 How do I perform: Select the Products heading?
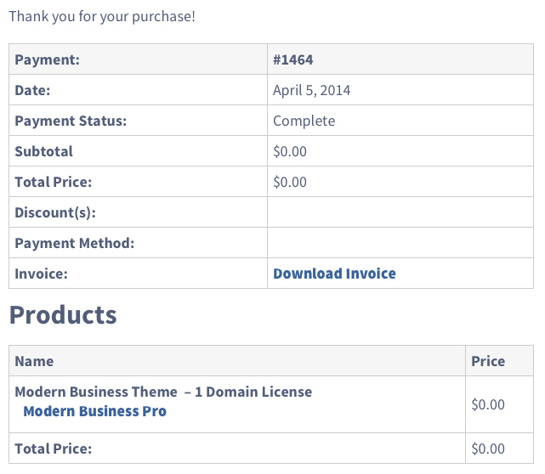pyautogui.click(x=63, y=315)
